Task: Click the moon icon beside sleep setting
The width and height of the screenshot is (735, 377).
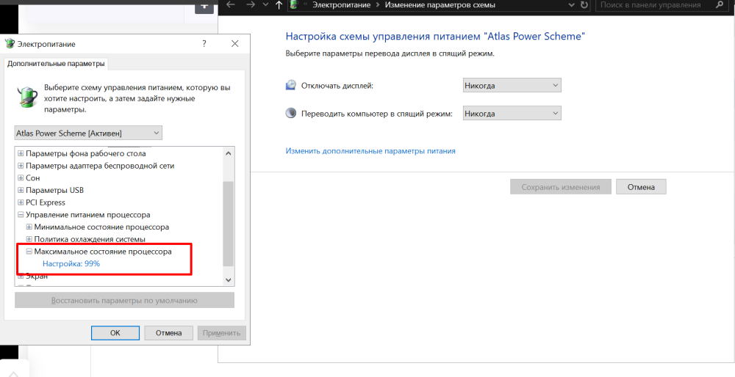Action: (x=291, y=114)
